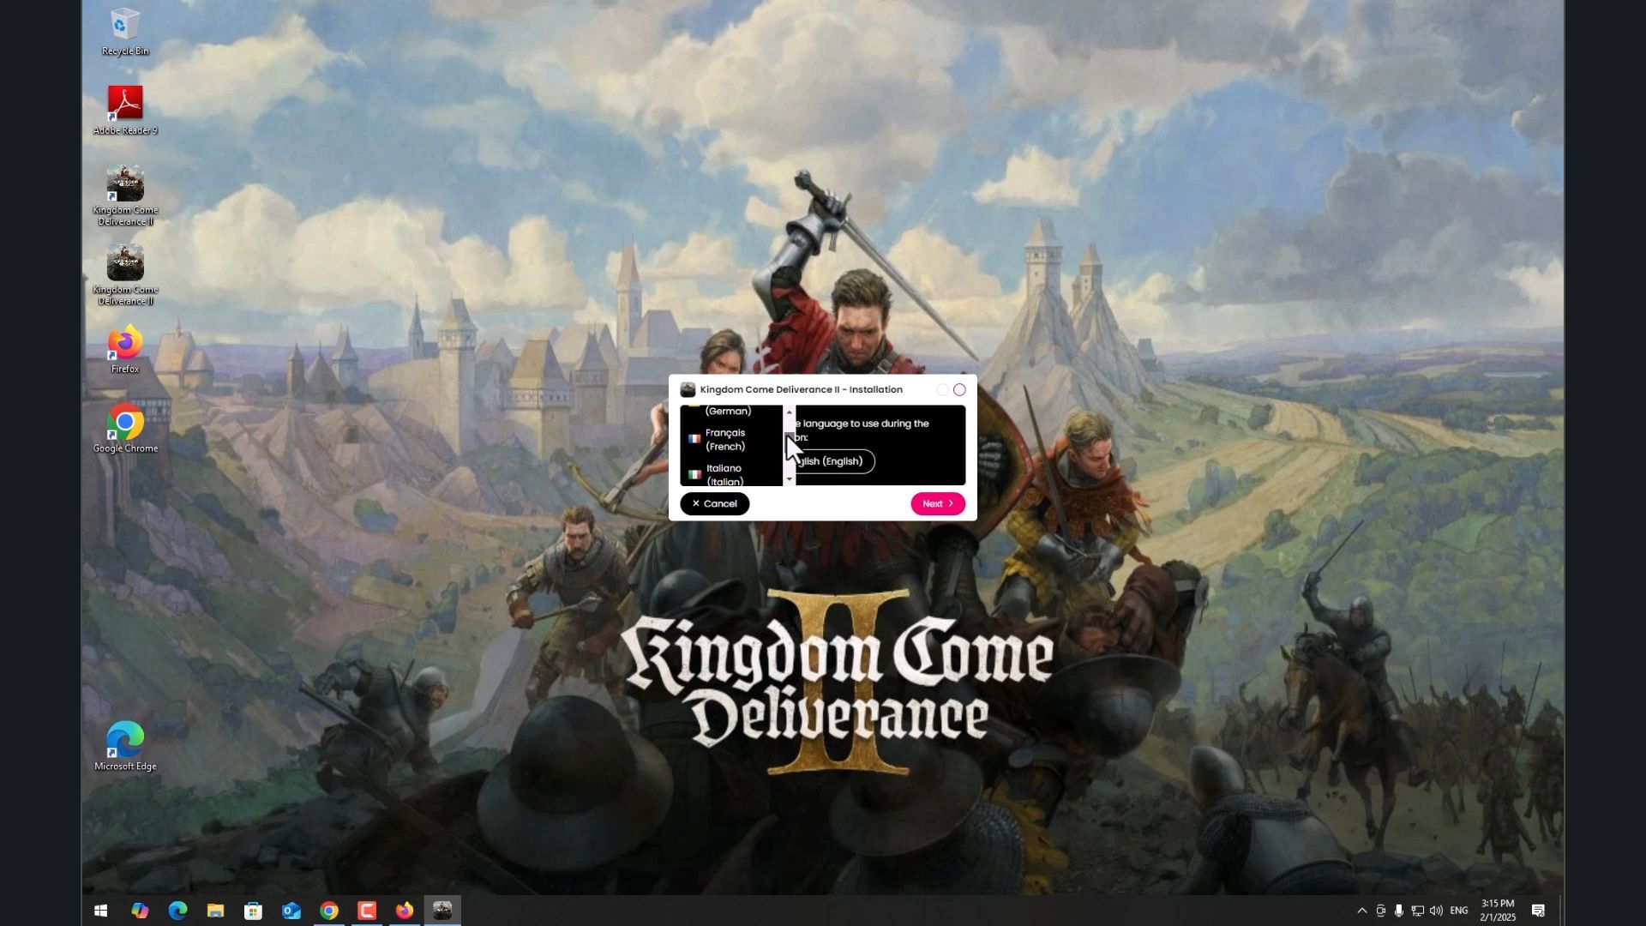
Task: Select the Firefox desktop shortcut
Action: [x=125, y=349]
